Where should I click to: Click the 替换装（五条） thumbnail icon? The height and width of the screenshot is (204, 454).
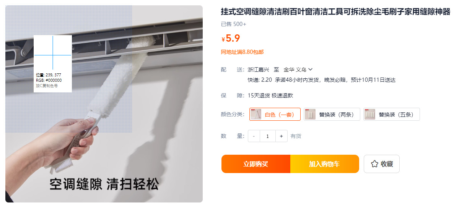[370, 114]
